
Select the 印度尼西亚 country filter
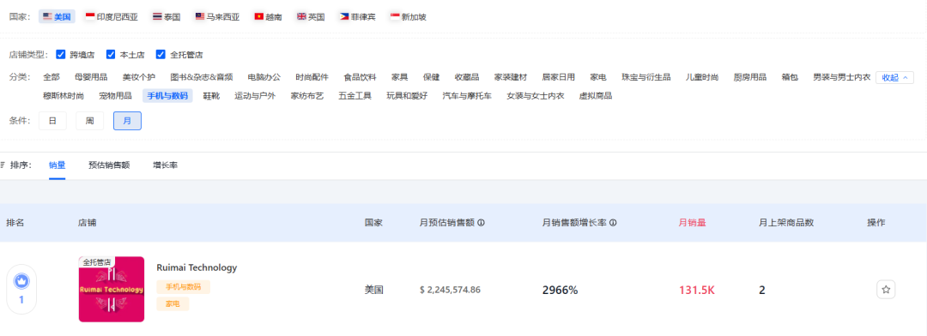tap(112, 17)
